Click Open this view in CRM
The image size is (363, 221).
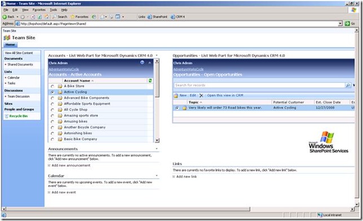point(225,95)
